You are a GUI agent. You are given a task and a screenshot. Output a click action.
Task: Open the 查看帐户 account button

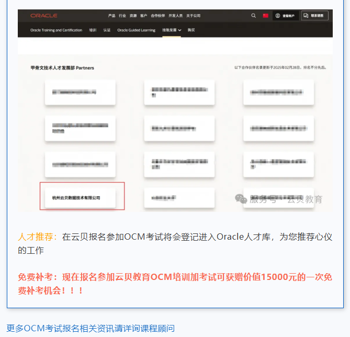pyautogui.click(x=285, y=16)
